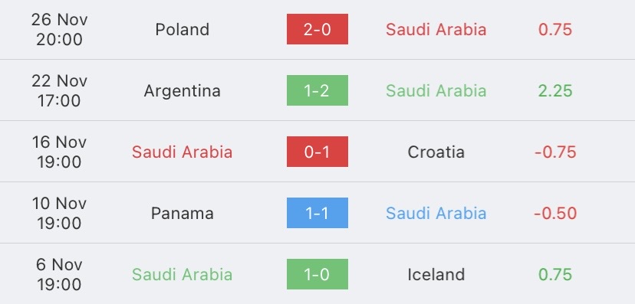The width and height of the screenshot is (635, 304).
Task: Open the Poland 2-0 score badge
Action: pyautogui.click(x=317, y=29)
